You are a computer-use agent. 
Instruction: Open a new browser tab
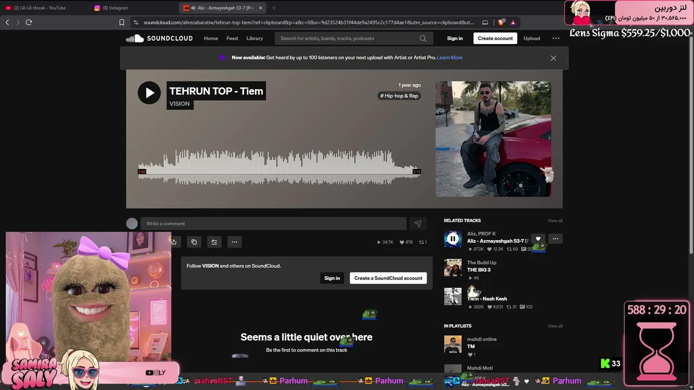click(x=274, y=8)
